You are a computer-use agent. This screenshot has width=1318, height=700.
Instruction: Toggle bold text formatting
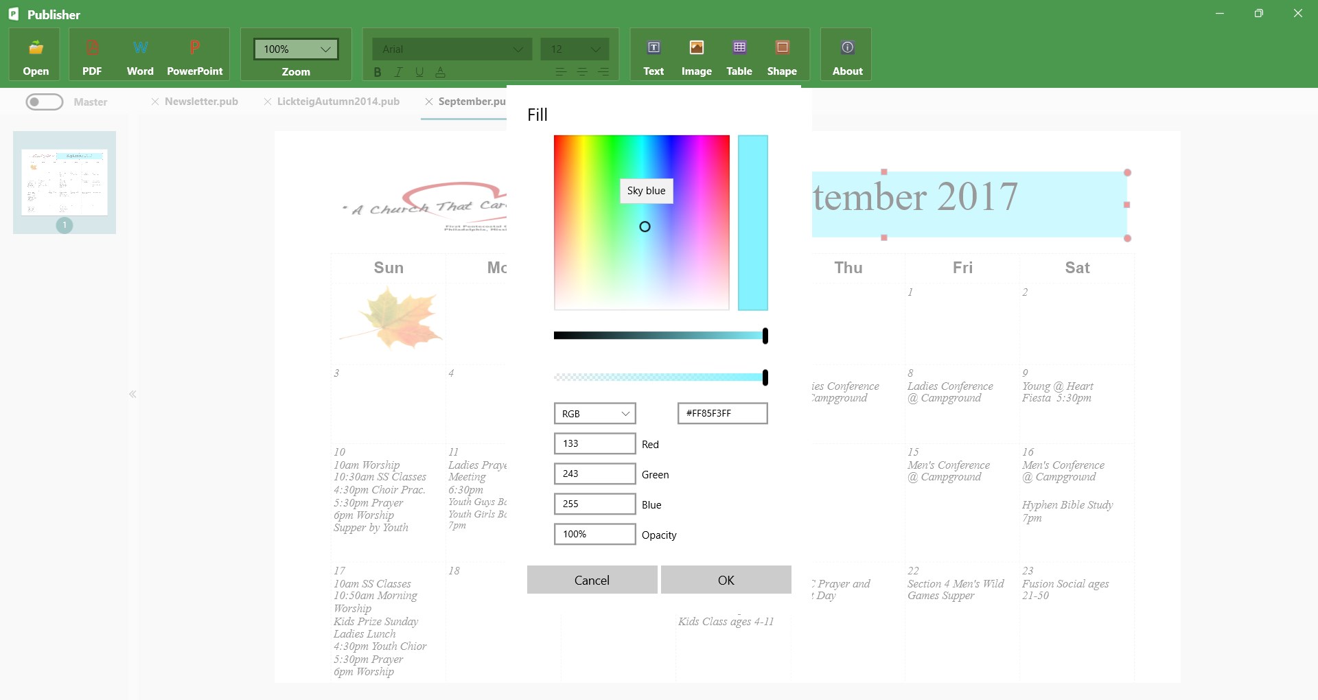click(378, 71)
